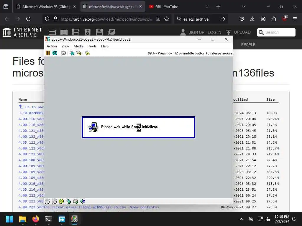Open a new browser tab
This screenshot has width=302, height=226.
coord(218,7)
